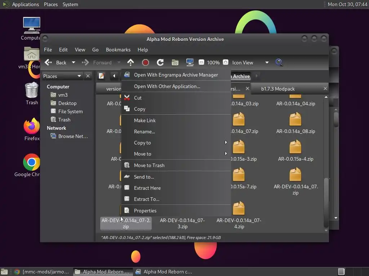Open the Go menu
This screenshot has height=276, width=369.
pos(95,50)
